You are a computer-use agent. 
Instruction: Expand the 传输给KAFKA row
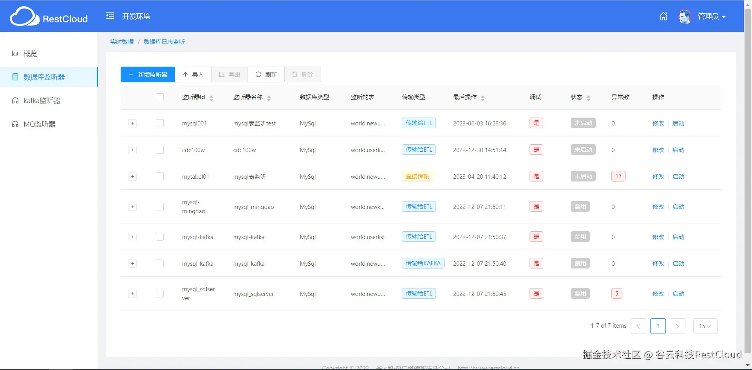tap(133, 264)
